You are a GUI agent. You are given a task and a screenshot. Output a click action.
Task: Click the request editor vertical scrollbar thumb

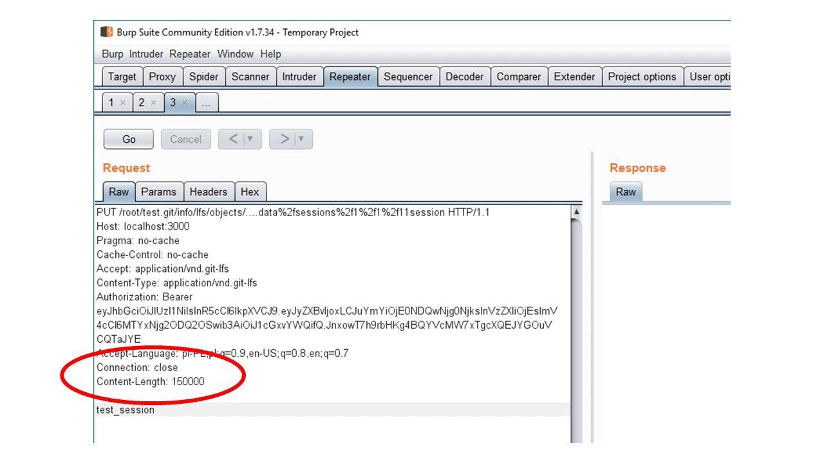[576, 331]
